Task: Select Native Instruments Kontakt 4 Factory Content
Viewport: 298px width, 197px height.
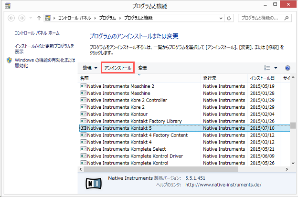Action: click(184, 135)
